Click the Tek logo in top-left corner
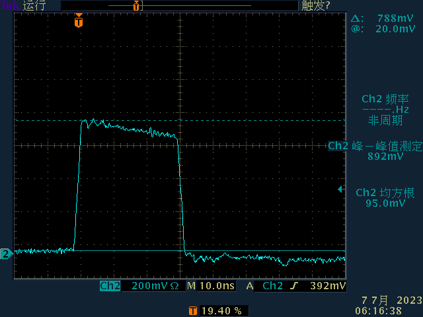This screenshot has height=317, width=423. click(9, 5)
